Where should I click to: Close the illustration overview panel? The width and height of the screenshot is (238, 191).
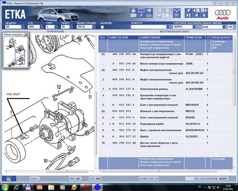coord(26,35)
